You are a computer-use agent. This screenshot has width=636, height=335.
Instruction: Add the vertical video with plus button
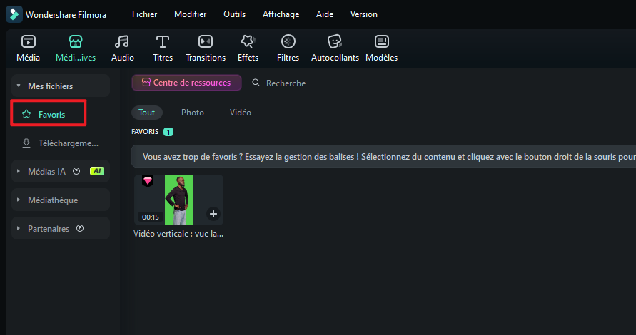pyautogui.click(x=213, y=214)
